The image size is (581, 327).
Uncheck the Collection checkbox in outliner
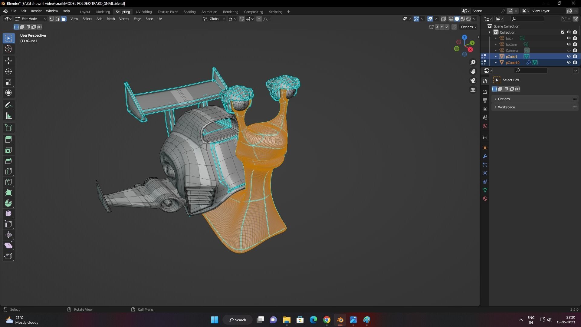click(x=563, y=32)
